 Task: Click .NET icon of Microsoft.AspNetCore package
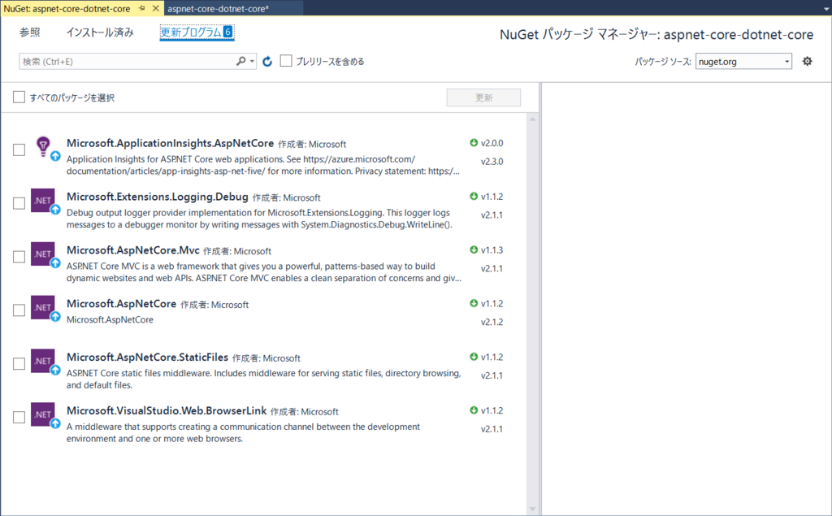(x=42, y=307)
